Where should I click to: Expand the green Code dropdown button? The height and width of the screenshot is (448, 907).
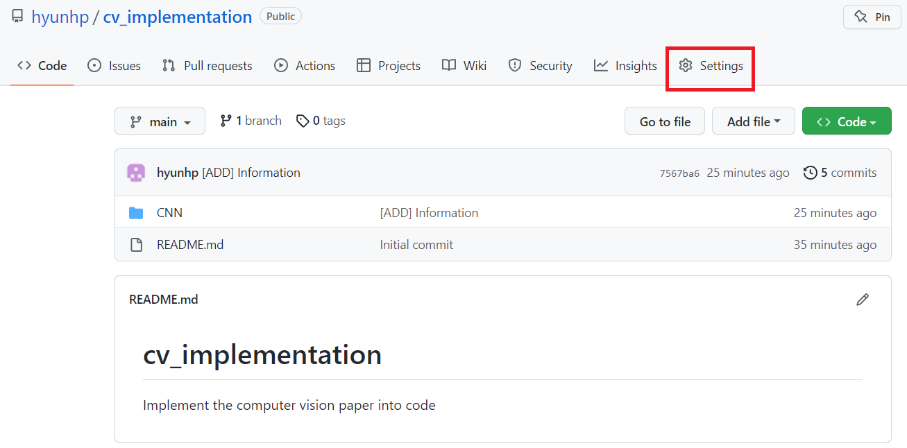click(847, 121)
